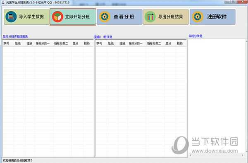248x163 pixels.
Task: Click middle table 总分 header
Action: [170, 43]
